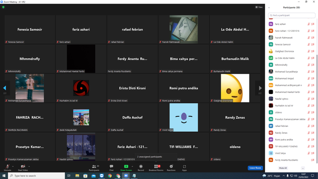This screenshot has width=318, height=179.
Task: Open the Chat panel
Action: pyautogui.click(x=111, y=168)
